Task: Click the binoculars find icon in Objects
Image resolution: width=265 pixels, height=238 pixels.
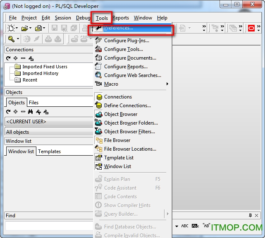Action: tap(31, 112)
